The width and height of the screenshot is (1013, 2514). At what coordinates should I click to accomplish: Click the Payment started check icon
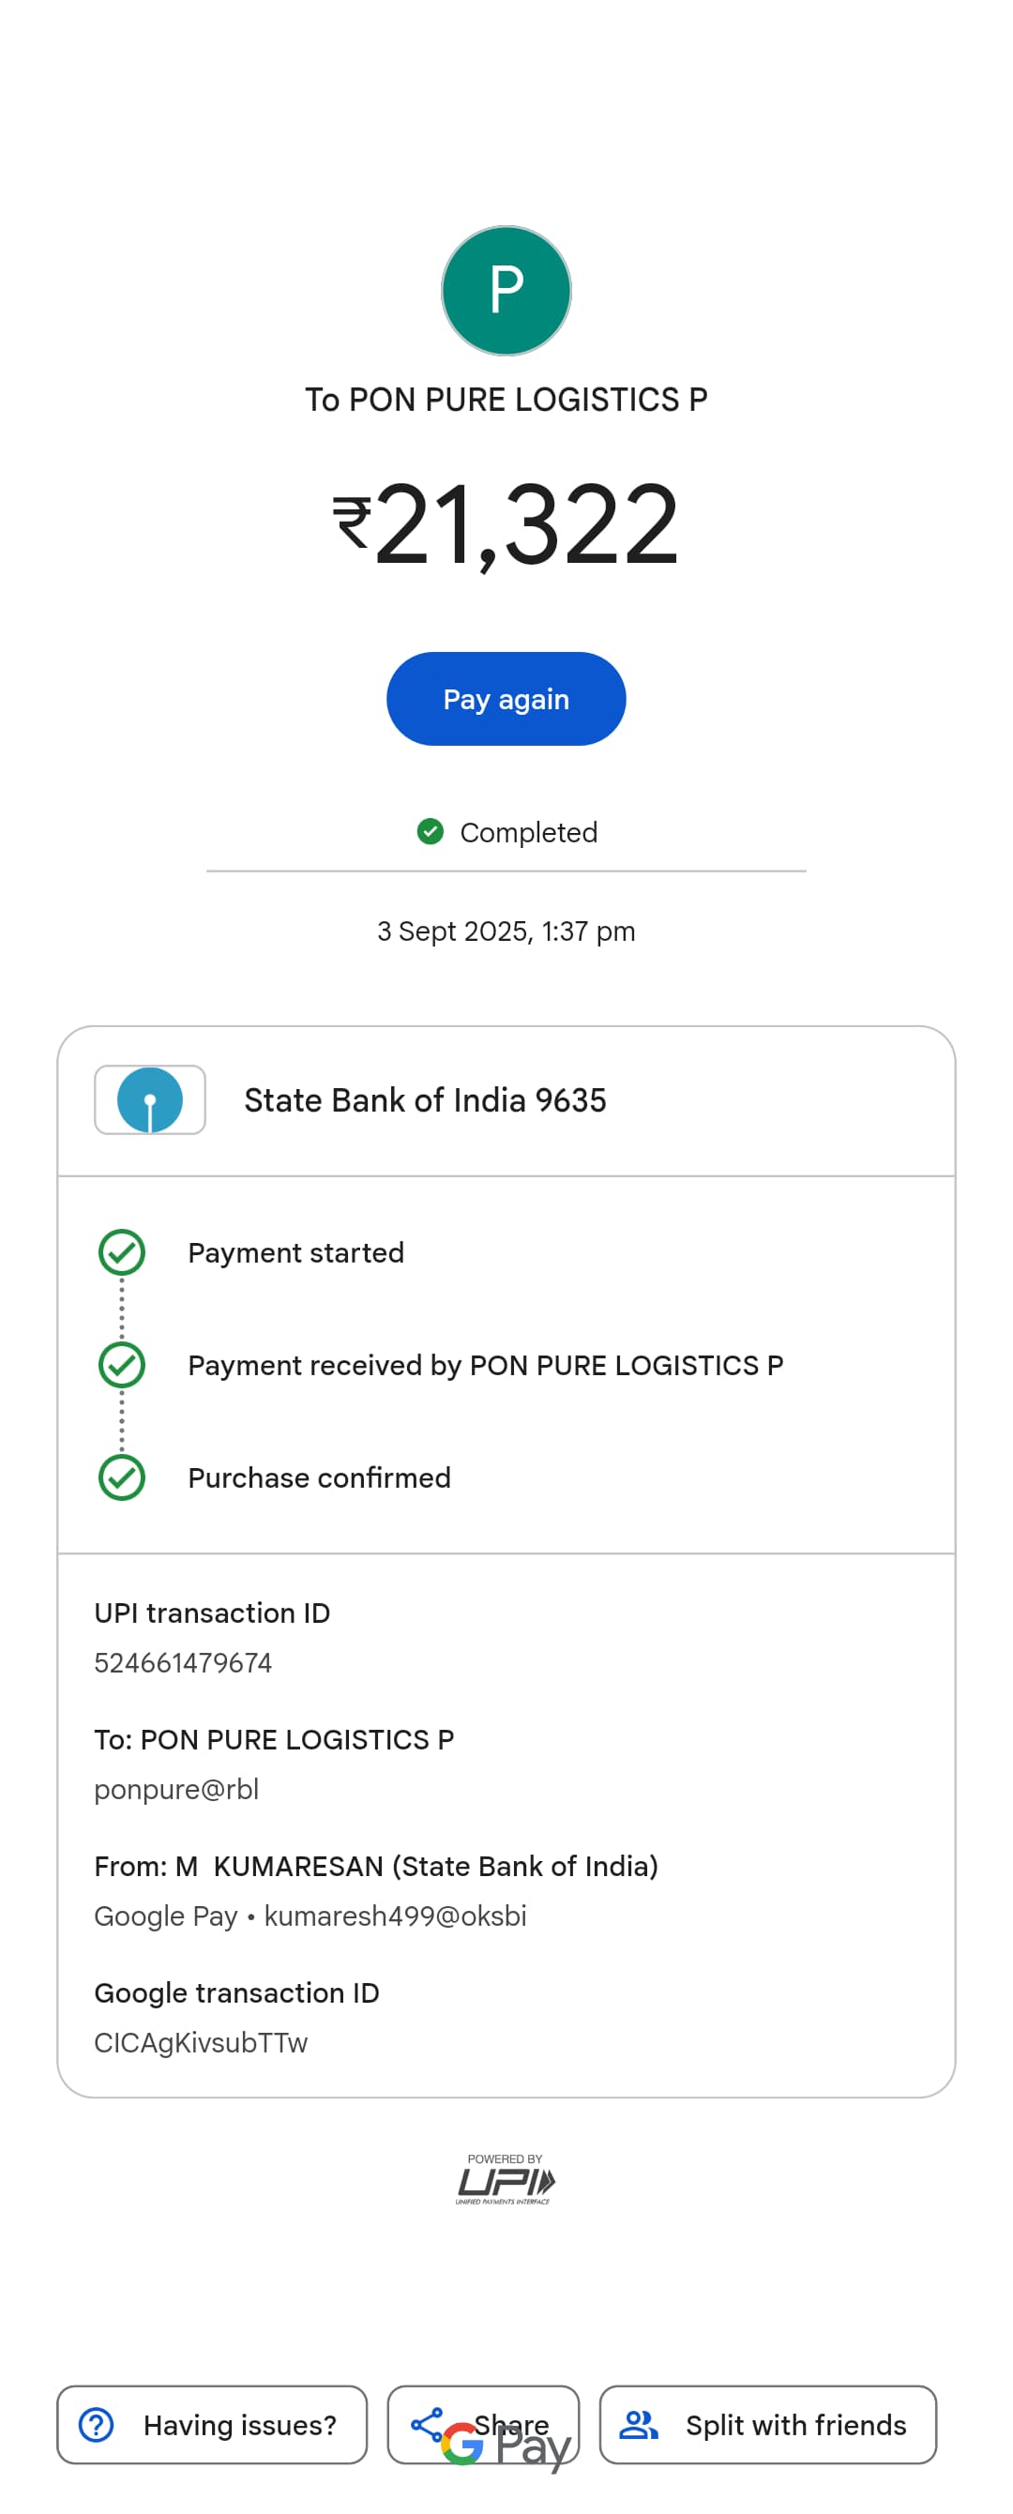122,1252
